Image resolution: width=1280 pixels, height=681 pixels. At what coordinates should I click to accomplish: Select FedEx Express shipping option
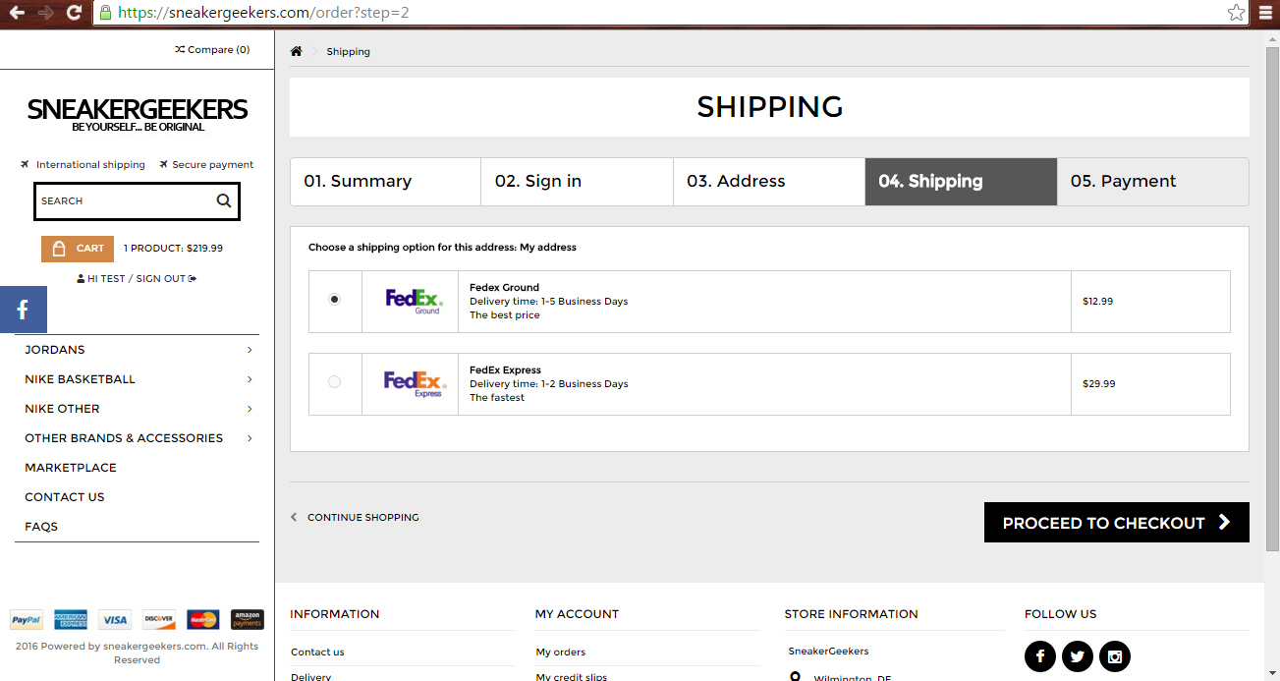pyautogui.click(x=335, y=382)
